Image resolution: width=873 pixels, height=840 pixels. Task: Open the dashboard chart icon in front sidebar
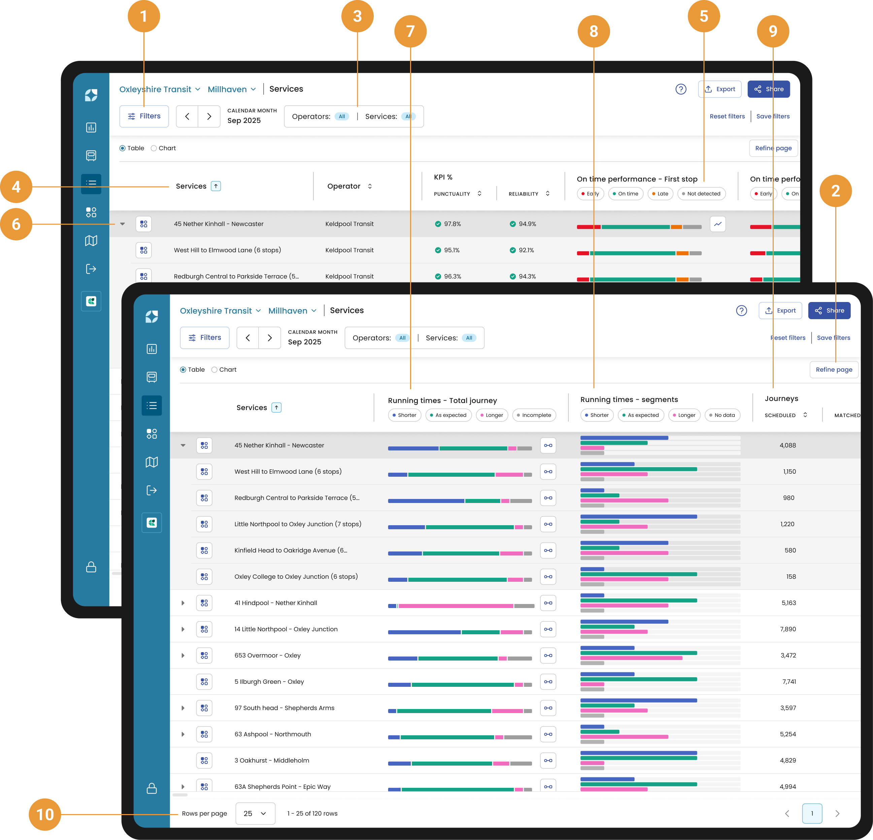coord(152,349)
